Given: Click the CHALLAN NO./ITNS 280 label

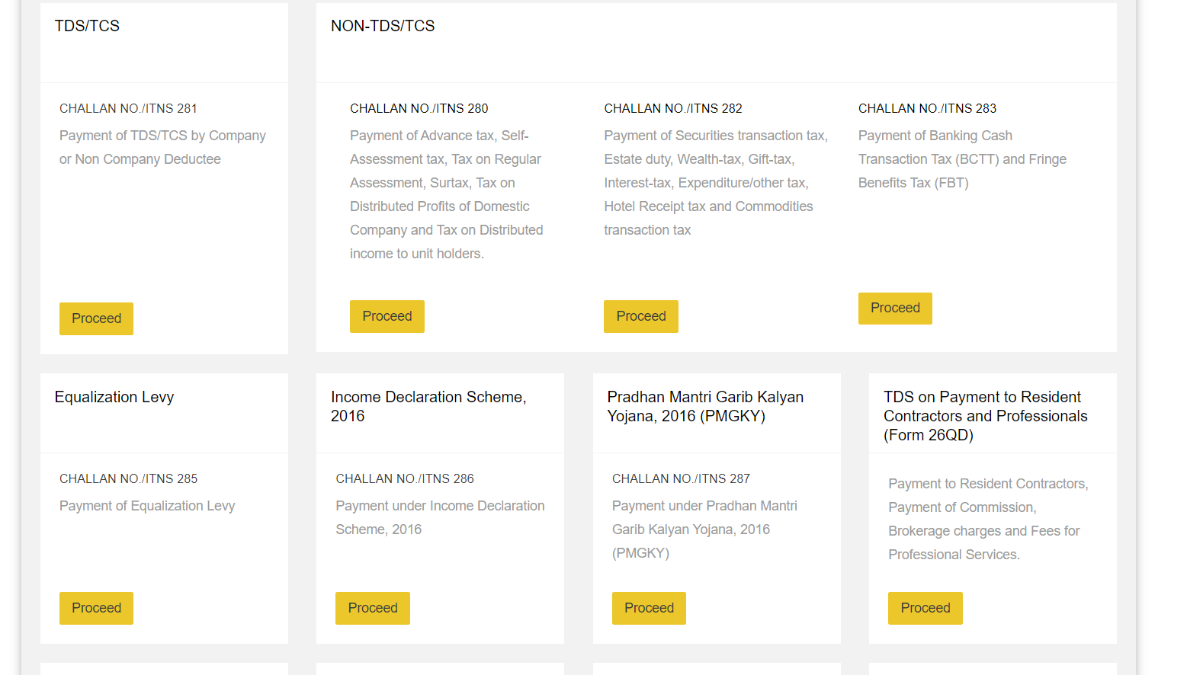Looking at the screenshot, I should [419, 108].
